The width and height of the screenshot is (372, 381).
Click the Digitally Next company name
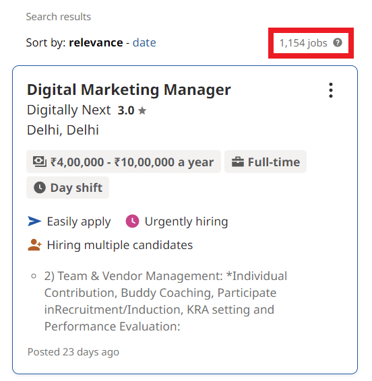69,110
